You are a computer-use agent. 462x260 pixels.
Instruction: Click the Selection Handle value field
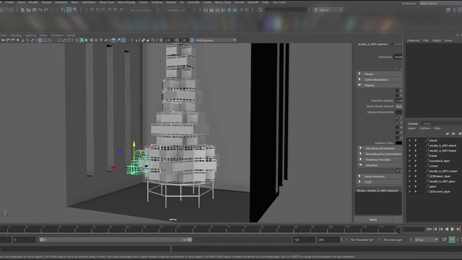[399, 101]
